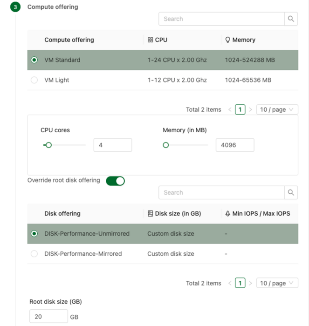Click the disk offering search magnifier icon
This screenshot has width=309, height=326.
[291, 192]
